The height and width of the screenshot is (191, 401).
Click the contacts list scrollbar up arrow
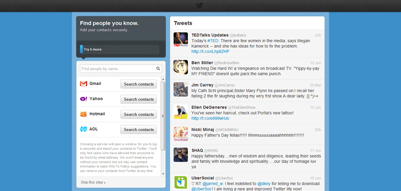(163, 79)
